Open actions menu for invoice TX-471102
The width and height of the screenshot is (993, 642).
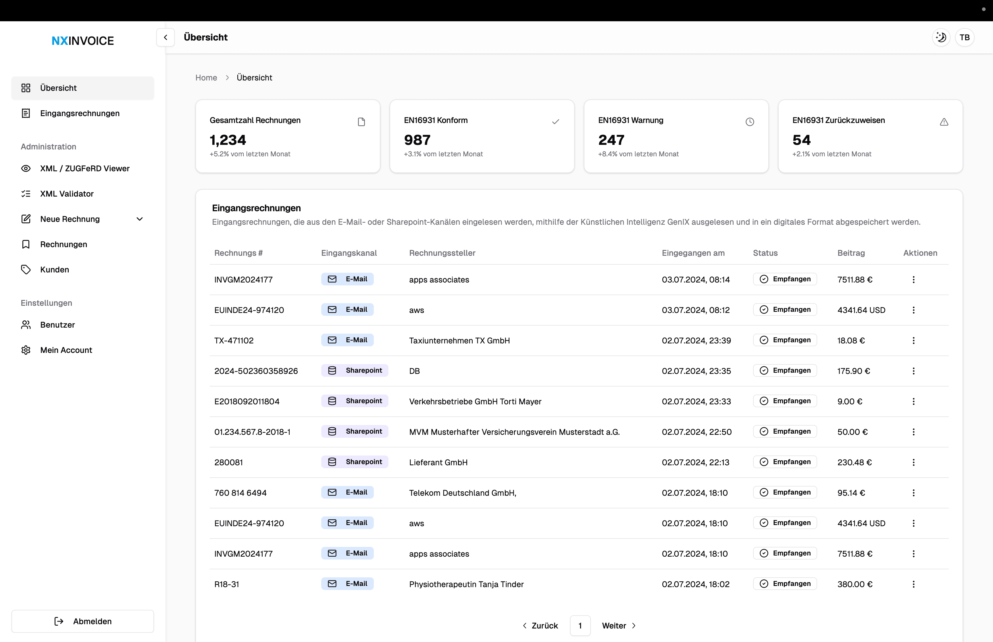(x=913, y=341)
